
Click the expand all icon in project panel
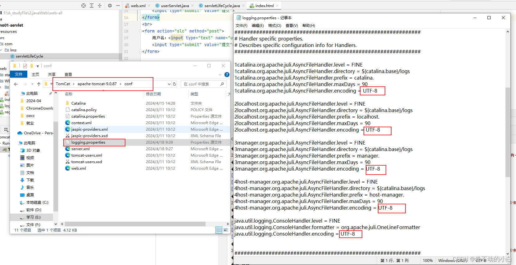tap(92, 6)
